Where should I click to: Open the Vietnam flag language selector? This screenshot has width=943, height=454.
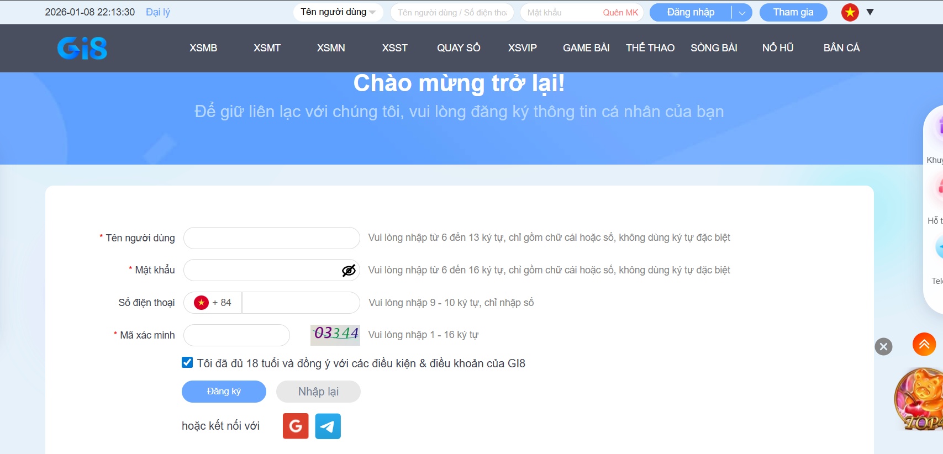(x=850, y=12)
